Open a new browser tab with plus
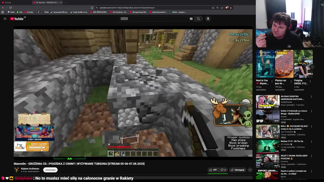The image size is (324, 182). 66,3
